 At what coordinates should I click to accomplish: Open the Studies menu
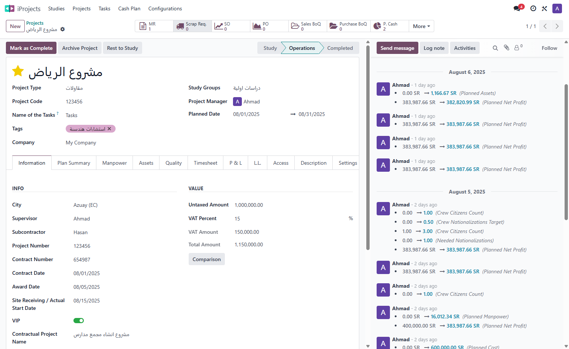(56, 8)
